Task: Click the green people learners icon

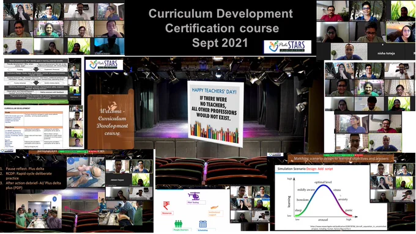Action: tap(178, 224)
